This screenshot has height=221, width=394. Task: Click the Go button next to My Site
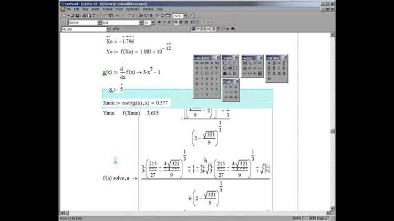pos(116,29)
